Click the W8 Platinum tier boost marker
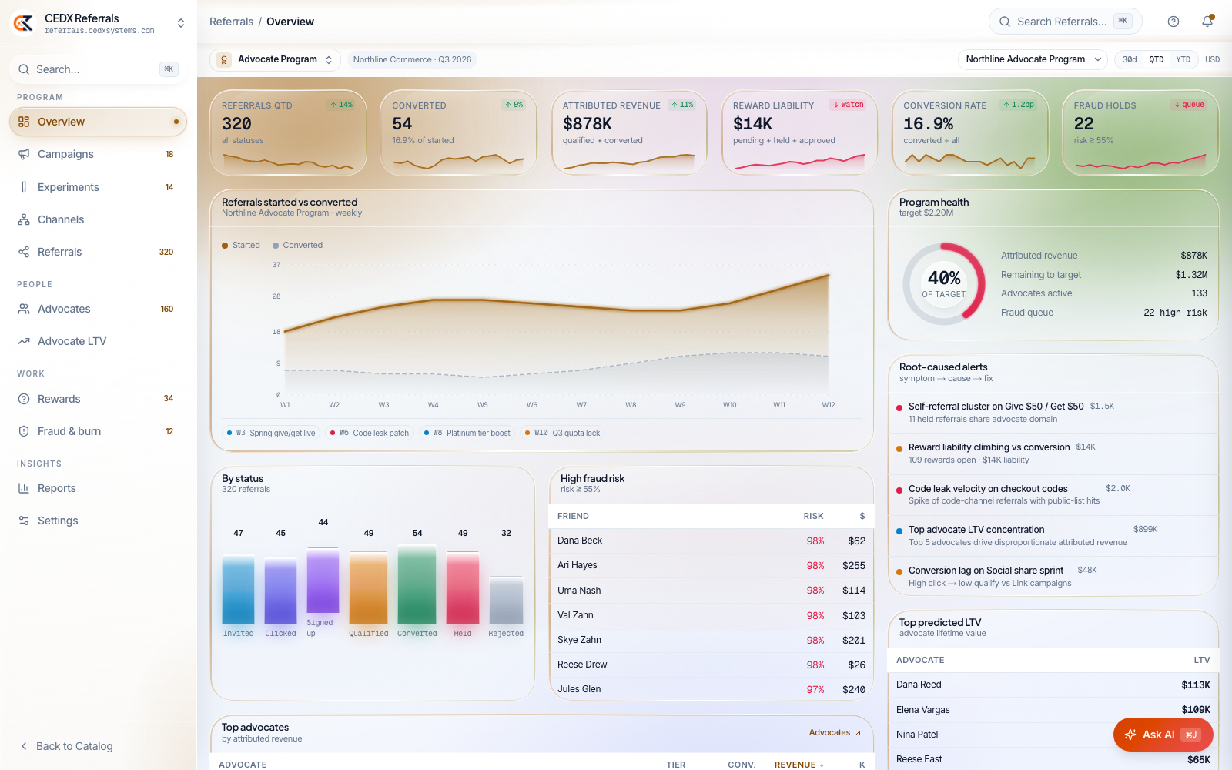1232x770 pixels. [x=467, y=433]
